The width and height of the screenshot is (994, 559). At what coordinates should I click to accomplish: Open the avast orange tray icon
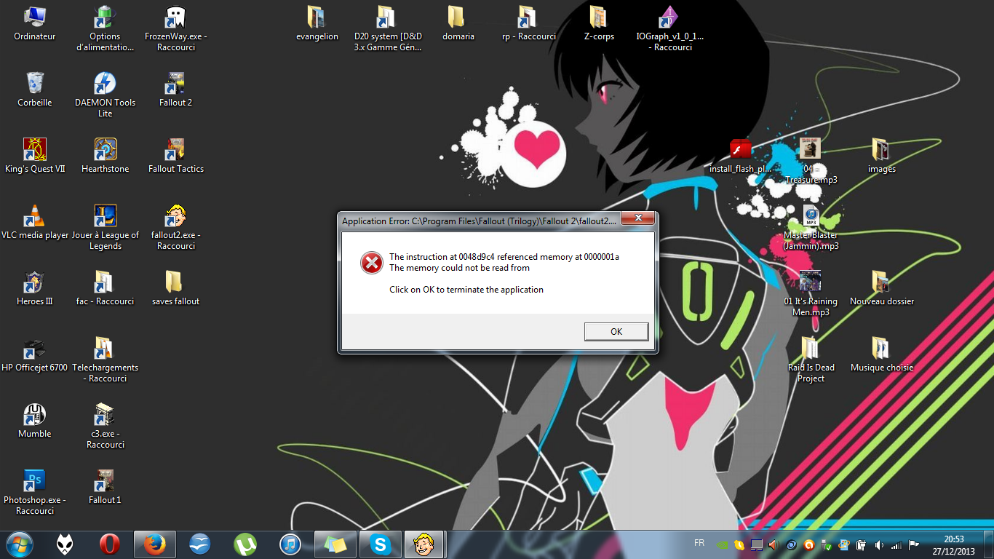[x=808, y=545]
